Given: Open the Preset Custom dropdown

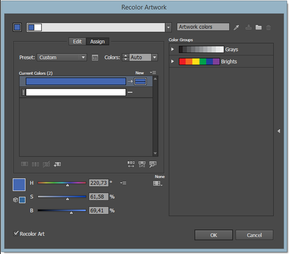Looking at the screenshot, I should click(x=62, y=57).
